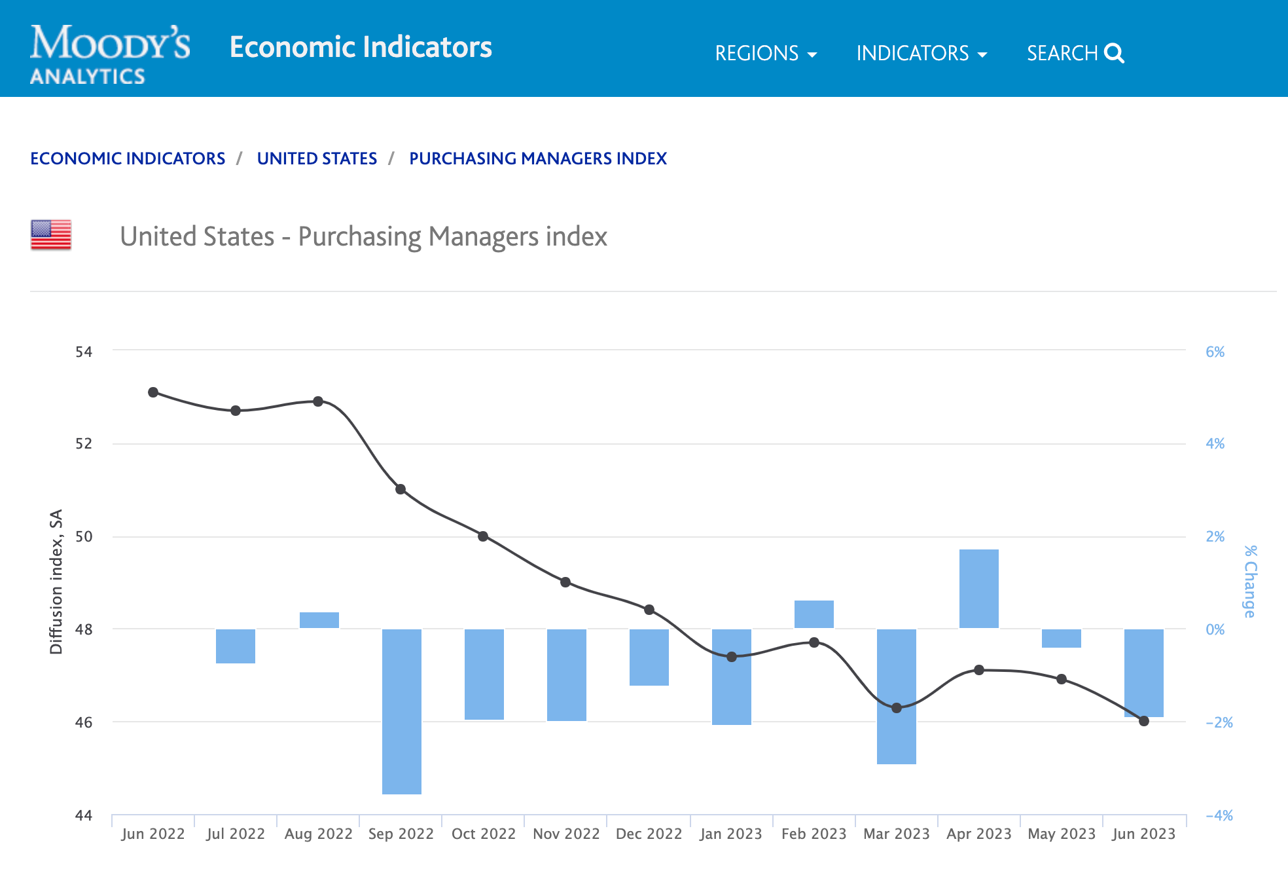Click the Aug 2022 small positive bar

319,620
